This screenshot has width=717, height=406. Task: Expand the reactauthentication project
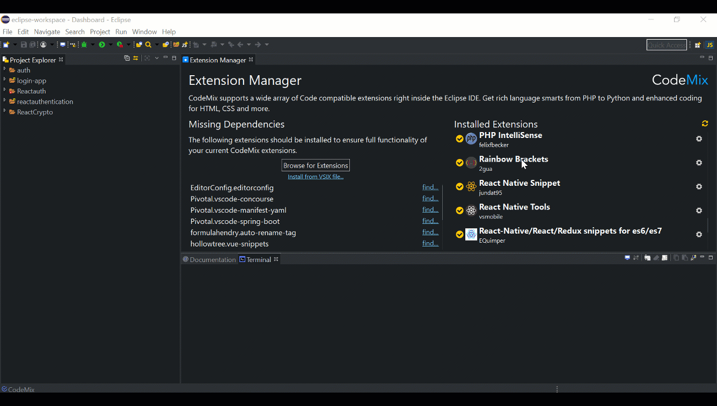click(x=4, y=101)
